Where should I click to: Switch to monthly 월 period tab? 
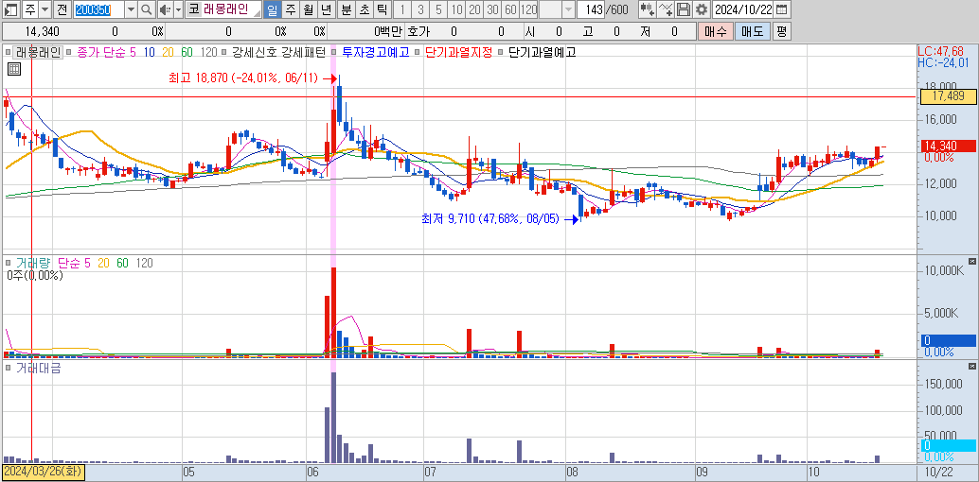(x=309, y=9)
